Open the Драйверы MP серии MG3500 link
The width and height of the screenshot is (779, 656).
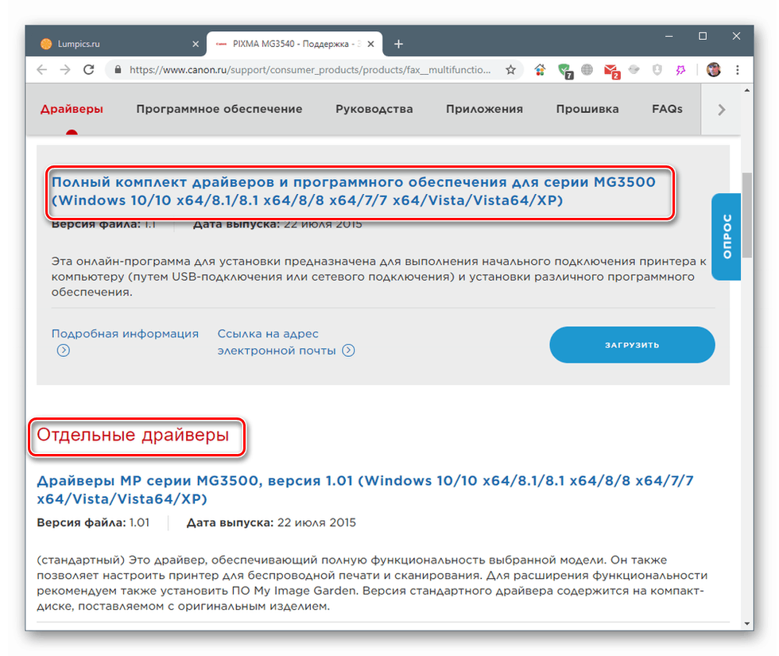tap(365, 490)
